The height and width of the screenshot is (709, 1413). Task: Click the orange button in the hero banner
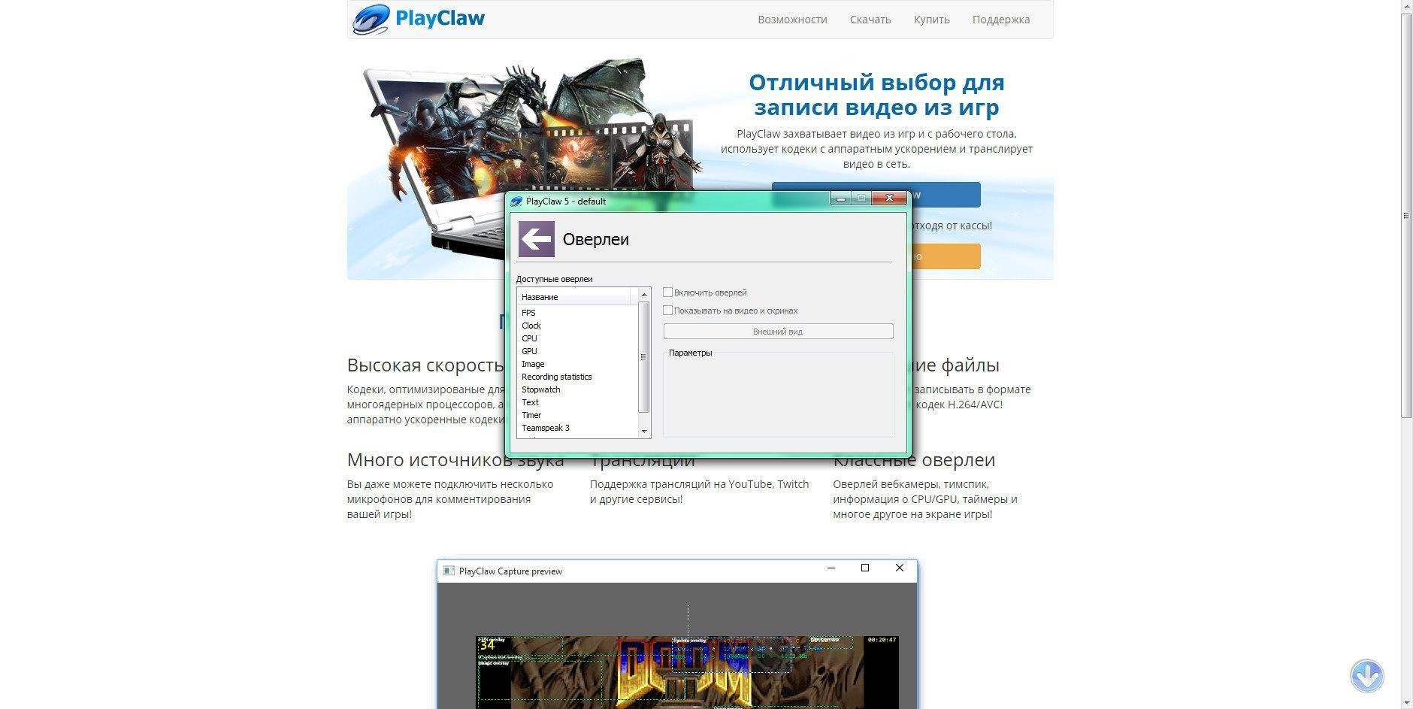click(x=945, y=256)
